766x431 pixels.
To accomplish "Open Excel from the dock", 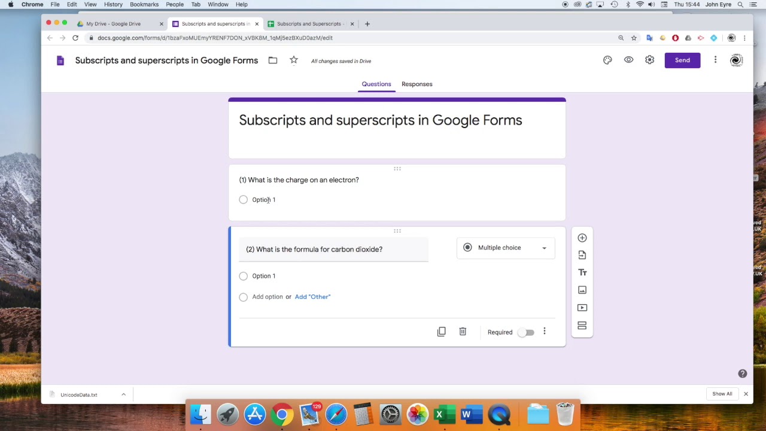I will [444, 414].
